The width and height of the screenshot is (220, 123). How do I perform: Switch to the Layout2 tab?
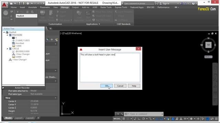point(30,118)
